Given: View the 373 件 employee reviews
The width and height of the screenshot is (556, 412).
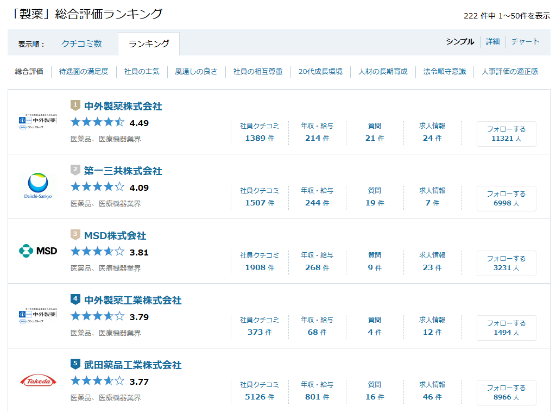Looking at the screenshot, I should click(260, 332).
